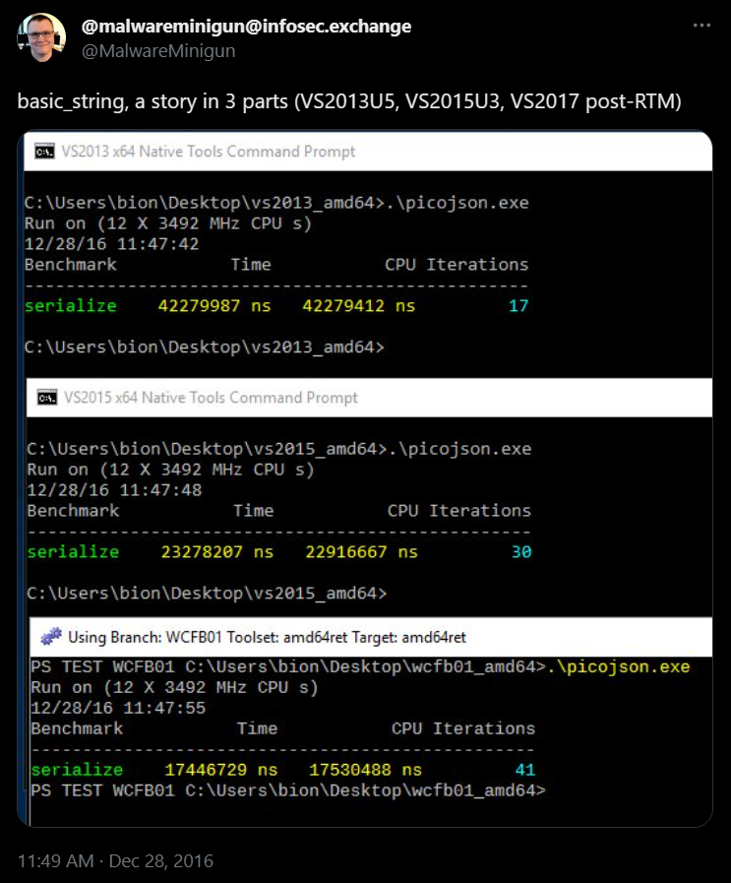Click the iterations count 41
Screen dimensions: 731x883
click(525, 770)
